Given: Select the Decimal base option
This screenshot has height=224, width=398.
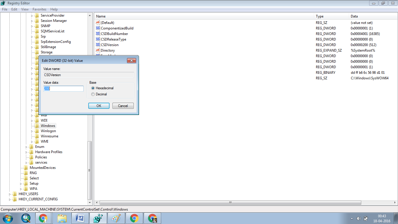Looking at the screenshot, I should point(93,94).
